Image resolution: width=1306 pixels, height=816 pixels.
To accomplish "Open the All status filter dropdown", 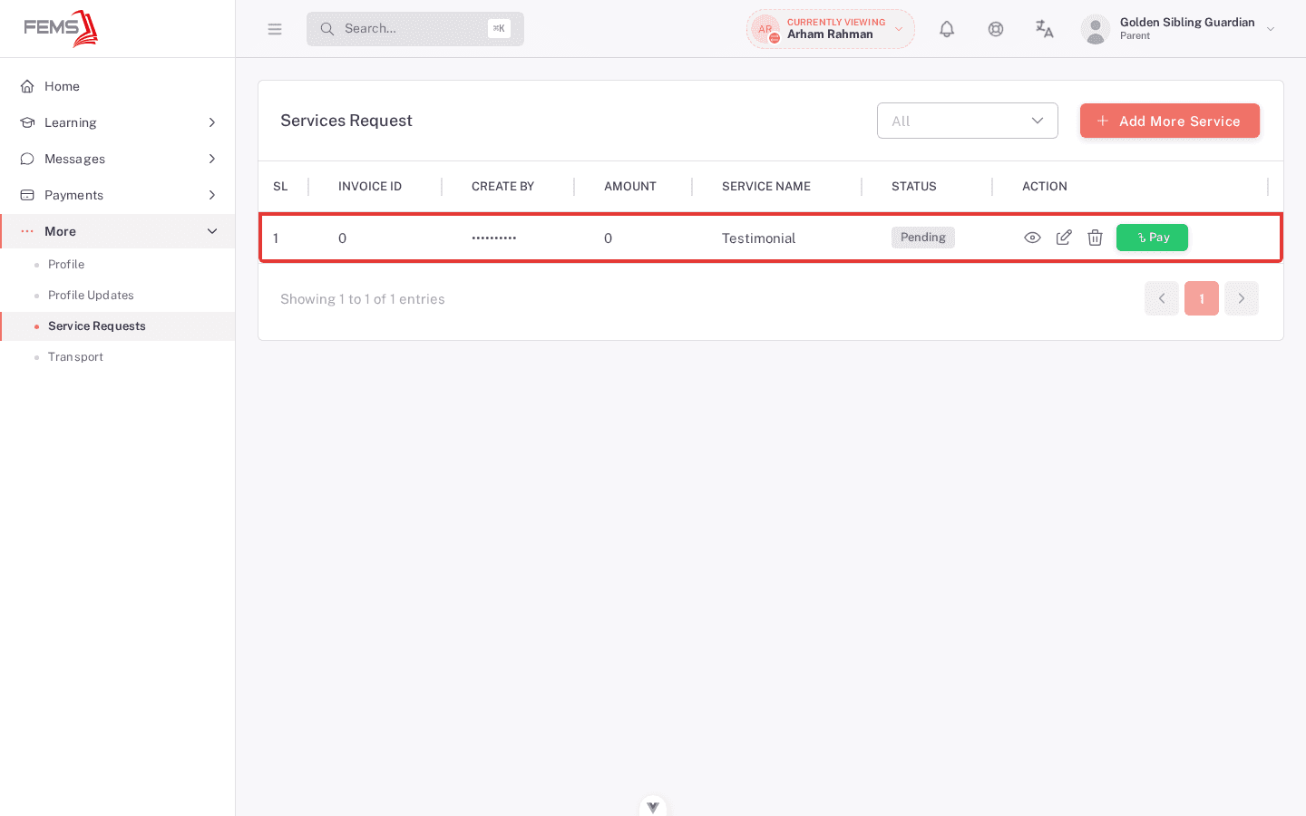I will 968,121.
